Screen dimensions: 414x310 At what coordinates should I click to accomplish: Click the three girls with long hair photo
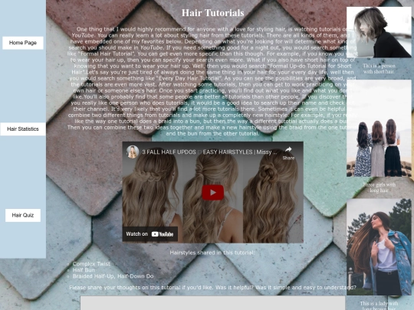[x=379, y=129]
